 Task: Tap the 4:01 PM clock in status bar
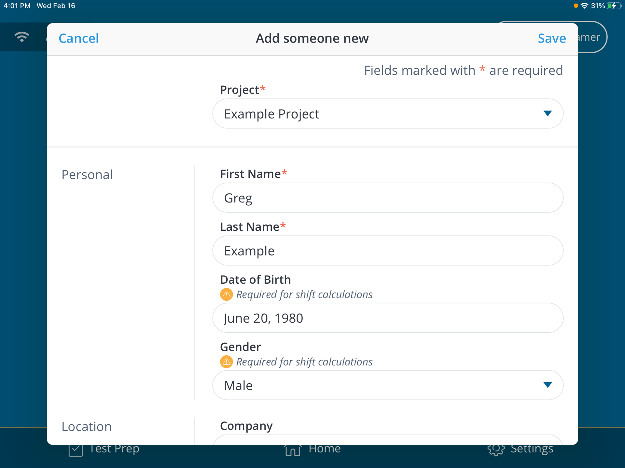(x=17, y=6)
